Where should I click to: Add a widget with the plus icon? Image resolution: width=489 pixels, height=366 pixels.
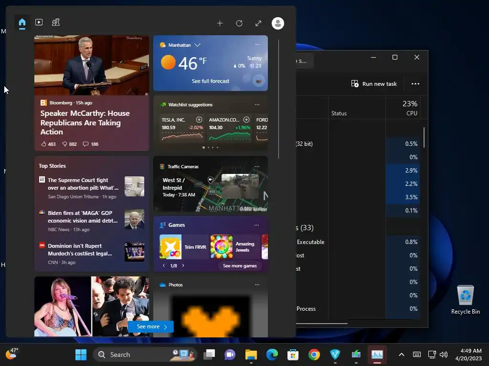click(x=220, y=23)
